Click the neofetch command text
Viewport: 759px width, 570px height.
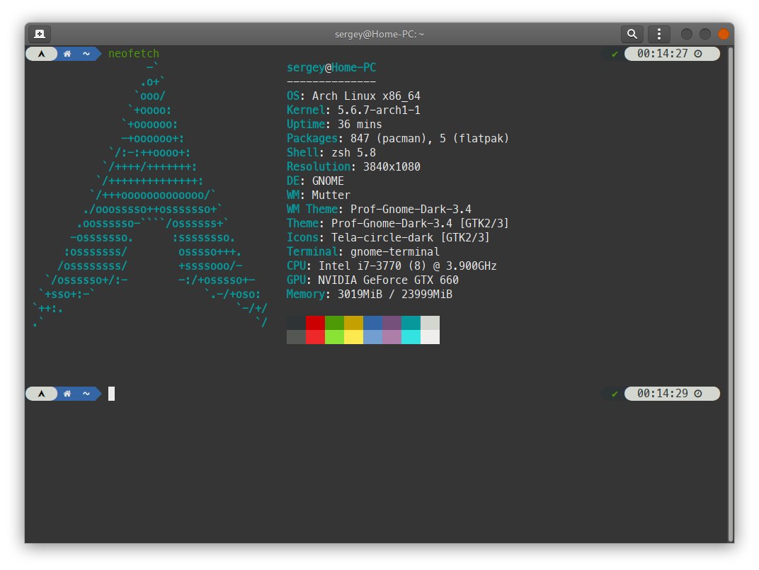(134, 54)
